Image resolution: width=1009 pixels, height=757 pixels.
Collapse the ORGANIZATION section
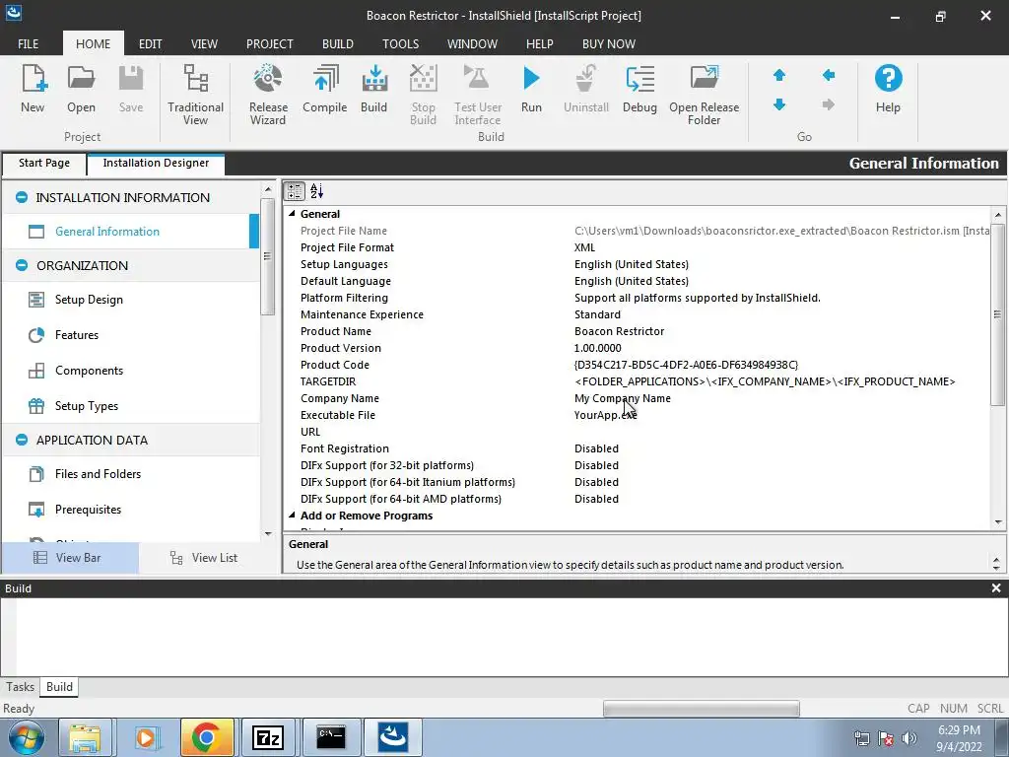point(22,265)
